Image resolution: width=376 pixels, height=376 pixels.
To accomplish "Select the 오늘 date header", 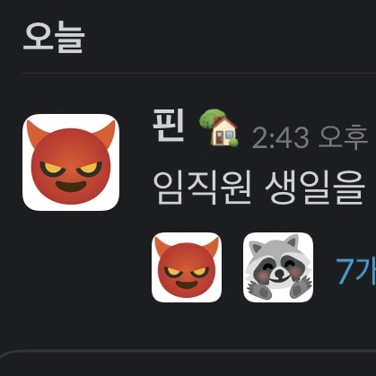I will 54,38.
